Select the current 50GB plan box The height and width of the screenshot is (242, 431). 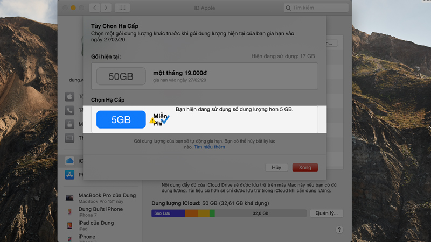click(x=121, y=76)
